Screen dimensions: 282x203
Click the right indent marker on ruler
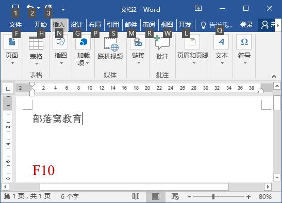tap(261, 91)
